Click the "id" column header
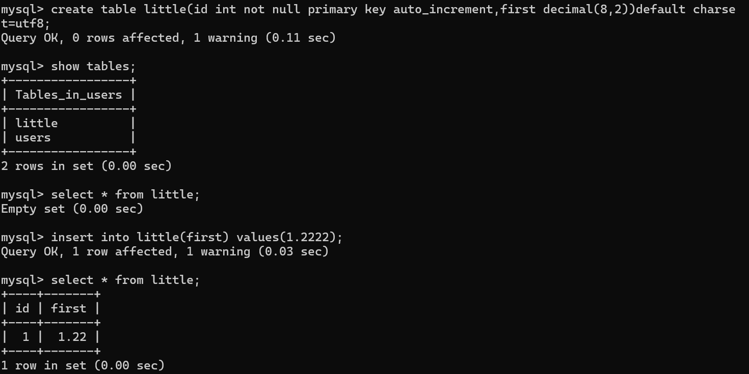The height and width of the screenshot is (374, 749). tap(22, 308)
